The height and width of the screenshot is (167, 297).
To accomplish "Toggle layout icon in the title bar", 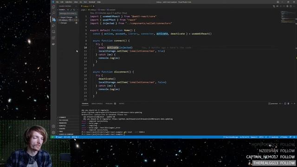I will (278, 2).
